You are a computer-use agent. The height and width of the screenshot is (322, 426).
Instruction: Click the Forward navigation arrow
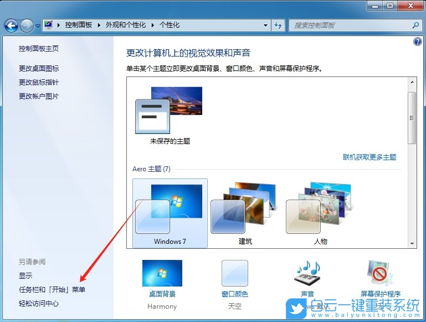click(27, 26)
